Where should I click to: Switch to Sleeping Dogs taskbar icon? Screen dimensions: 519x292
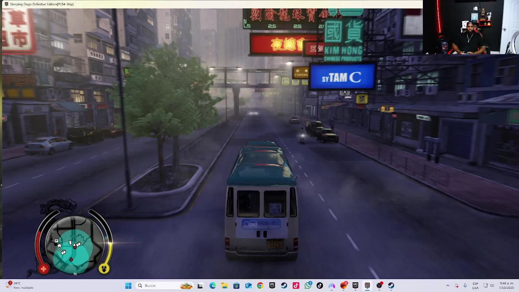367,286
